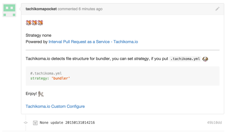Image resolution: width=228 pixels, height=134 pixels.
Task: Click the middle hamster emoji
Action: [x=34, y=23]
